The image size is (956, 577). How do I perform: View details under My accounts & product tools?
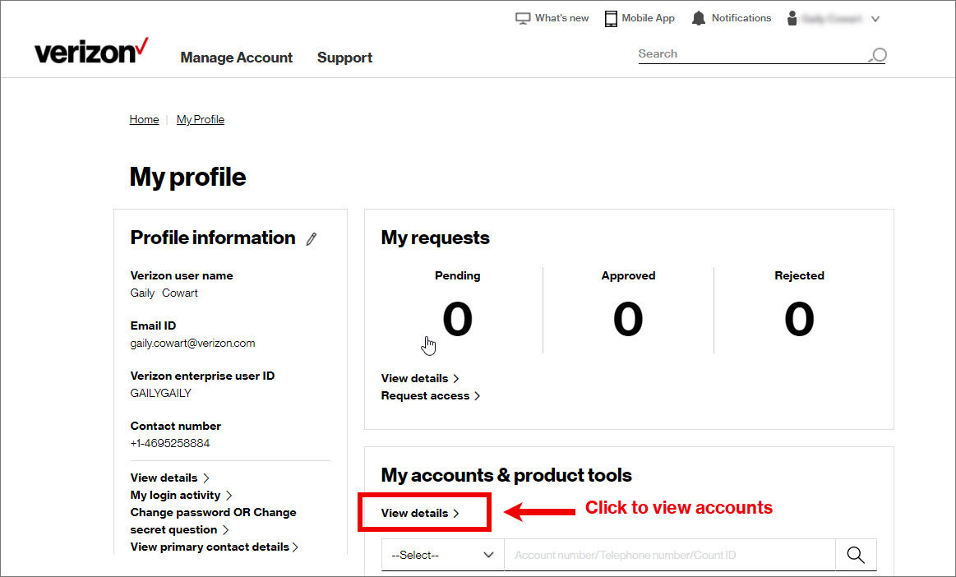420,513
